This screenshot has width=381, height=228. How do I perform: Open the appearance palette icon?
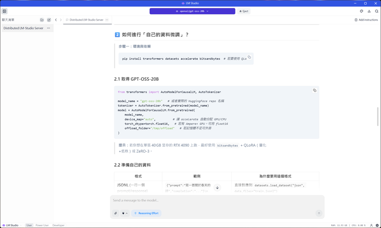pos(361,11)
